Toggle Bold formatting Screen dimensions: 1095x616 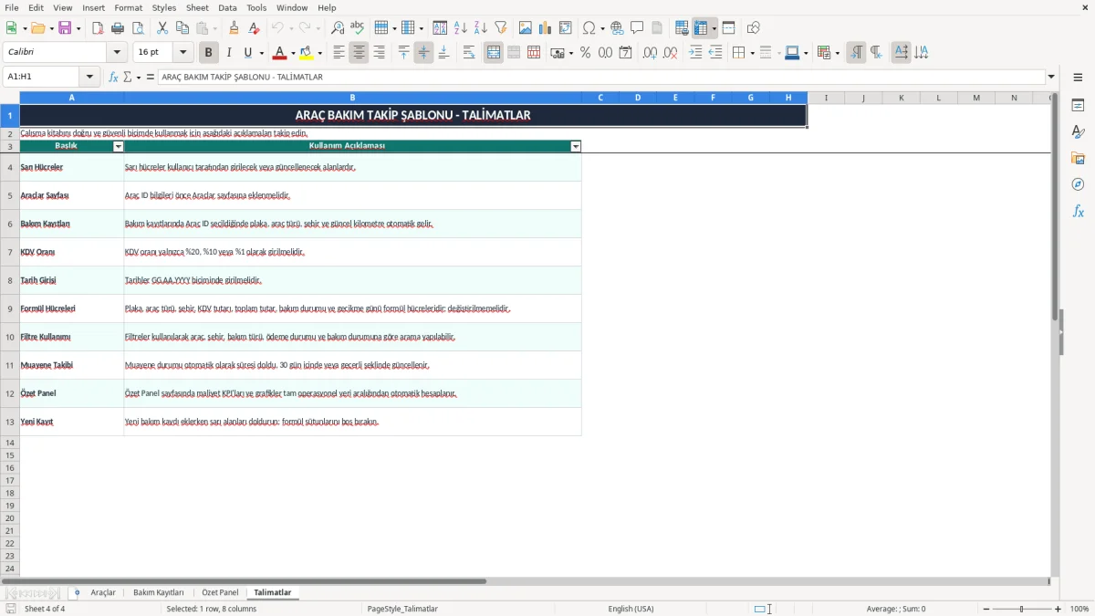(209, 53)
